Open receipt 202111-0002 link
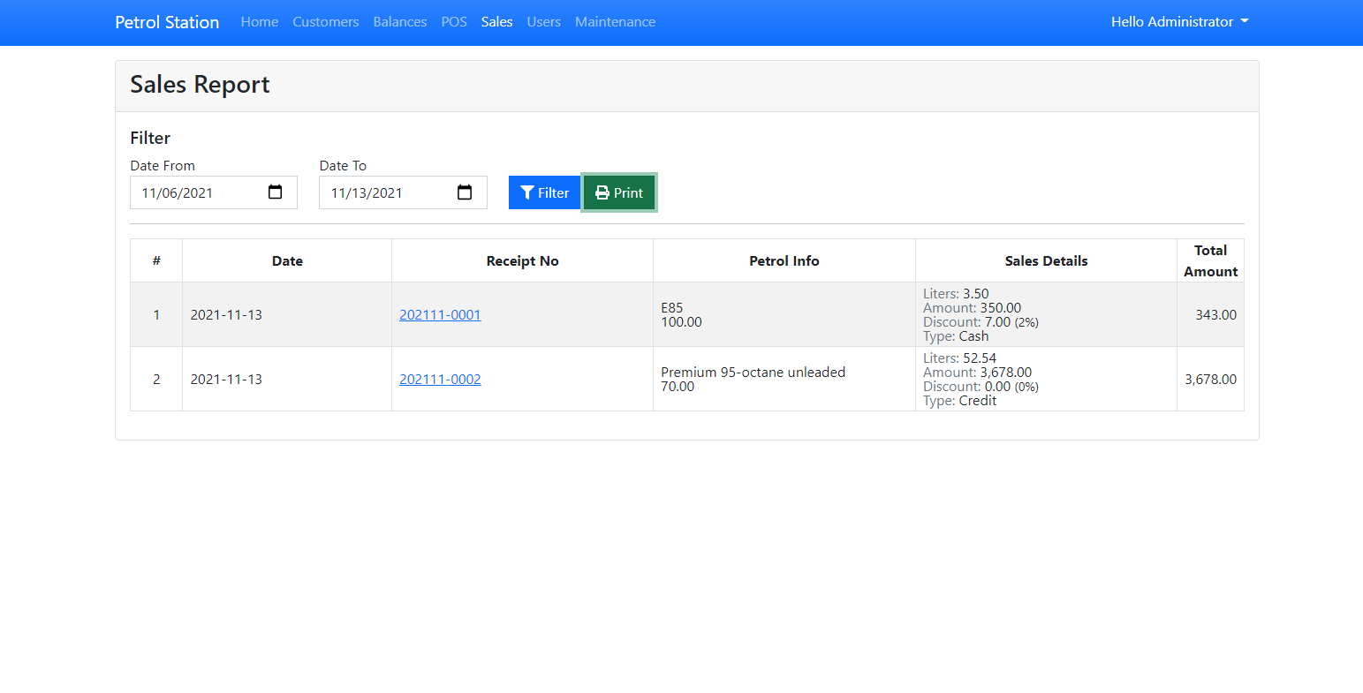The width and height of the screenshot is (1363, 693). 440,380
